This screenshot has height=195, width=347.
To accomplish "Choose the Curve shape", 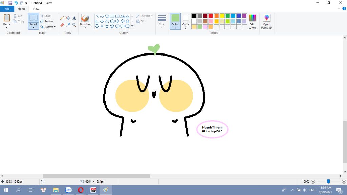I will coord(102,16).
